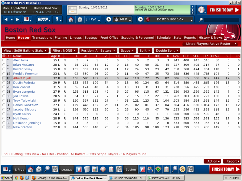Select the radio button for Alex Avila
This screenshot has width=242, height=181.
click(4, 60)
